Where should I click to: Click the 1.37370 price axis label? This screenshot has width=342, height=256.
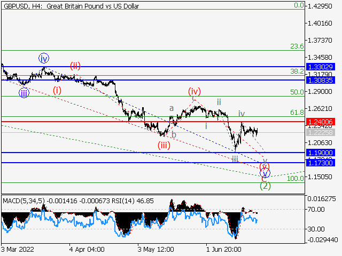click(320, 41)
